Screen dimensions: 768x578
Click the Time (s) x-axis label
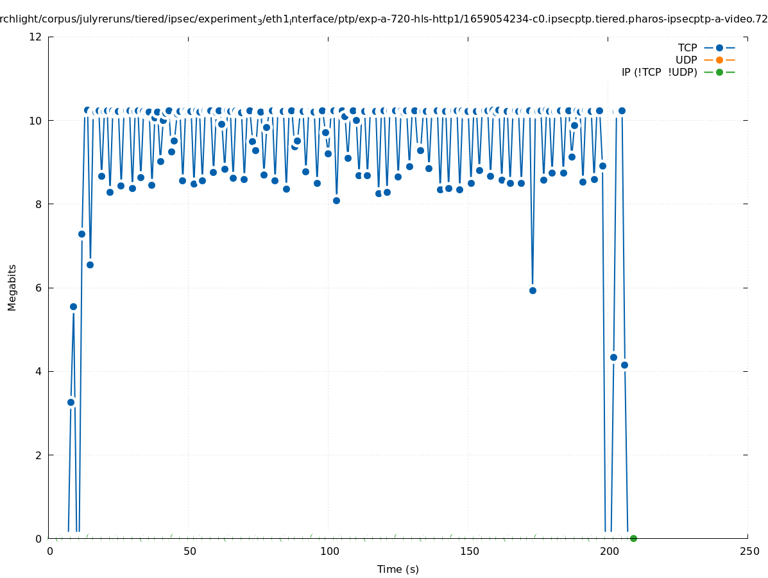(398, 569)
